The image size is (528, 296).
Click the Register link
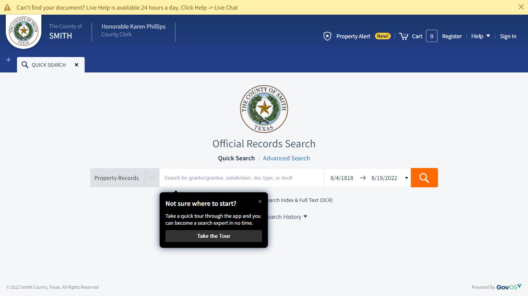tap(452, 36)
